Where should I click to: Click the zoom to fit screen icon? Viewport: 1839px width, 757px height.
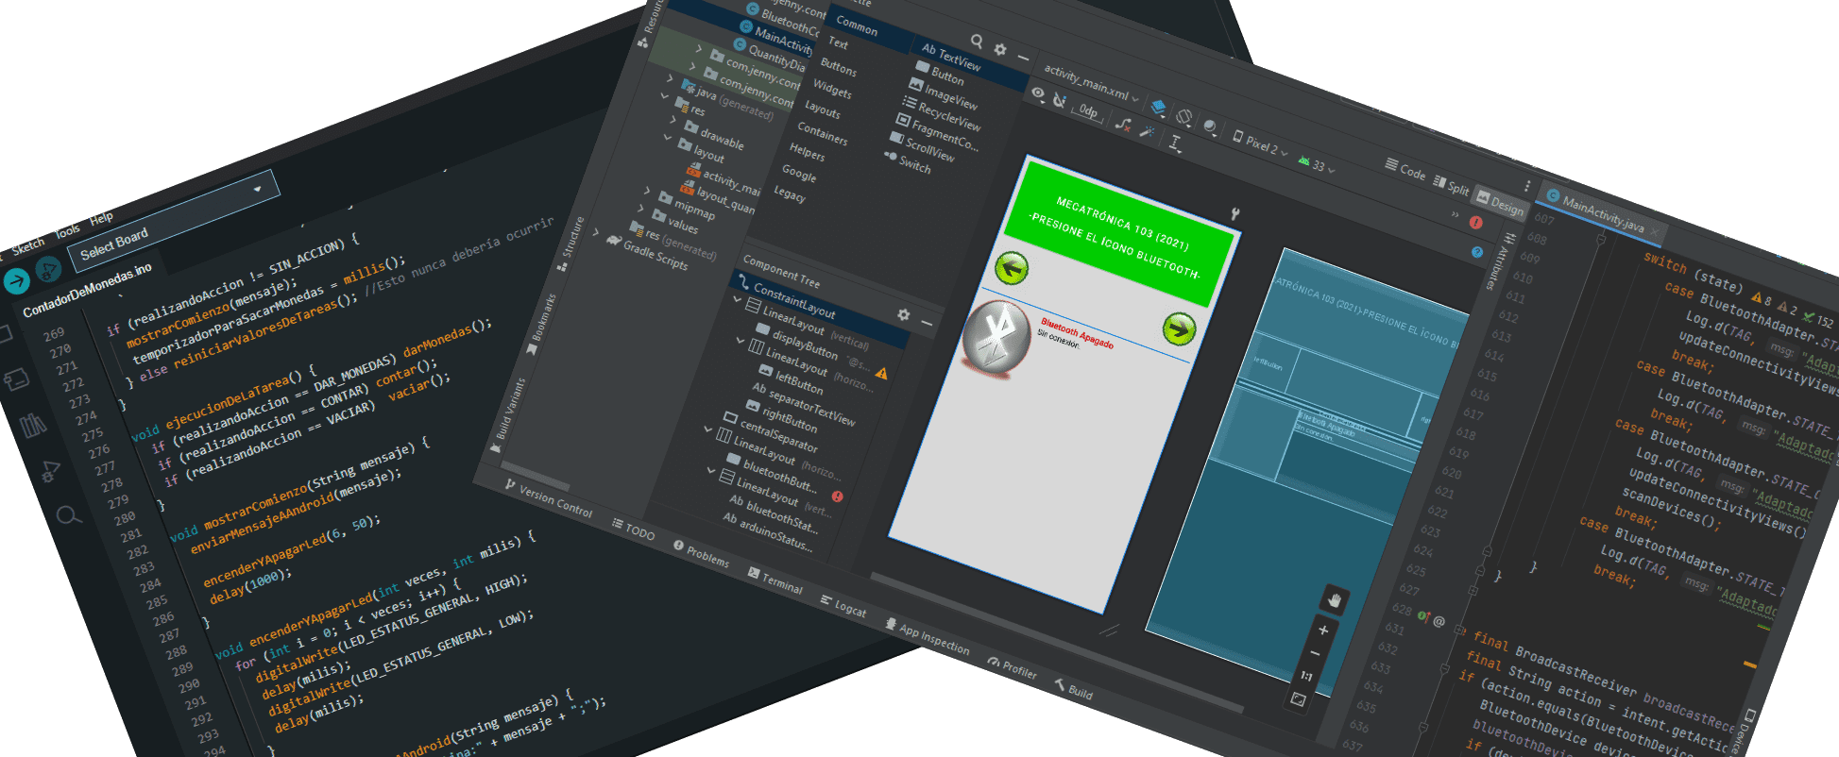(x=1299, y=699)
